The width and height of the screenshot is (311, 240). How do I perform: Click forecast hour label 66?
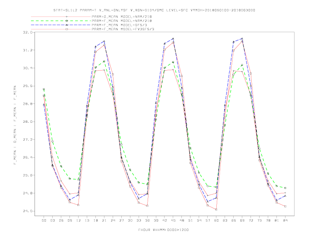[234, 220]
